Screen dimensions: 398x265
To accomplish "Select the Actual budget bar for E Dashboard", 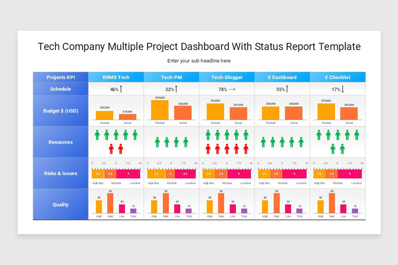I will (294, 113).
